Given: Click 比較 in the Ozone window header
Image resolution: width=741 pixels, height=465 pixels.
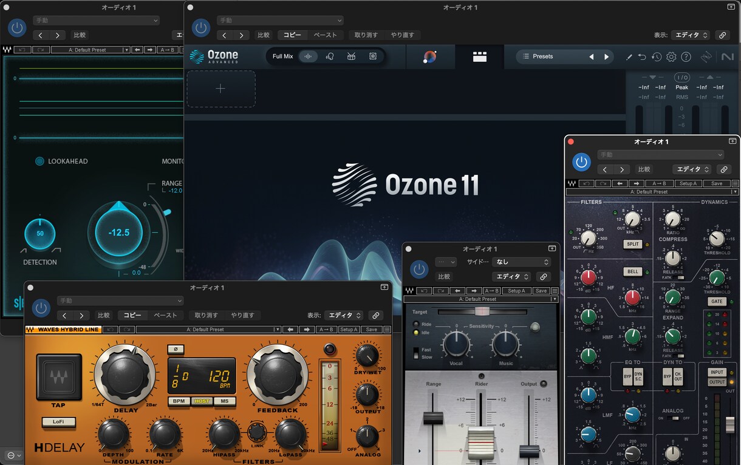Looking at the screenshot, I should coord(263,35).
